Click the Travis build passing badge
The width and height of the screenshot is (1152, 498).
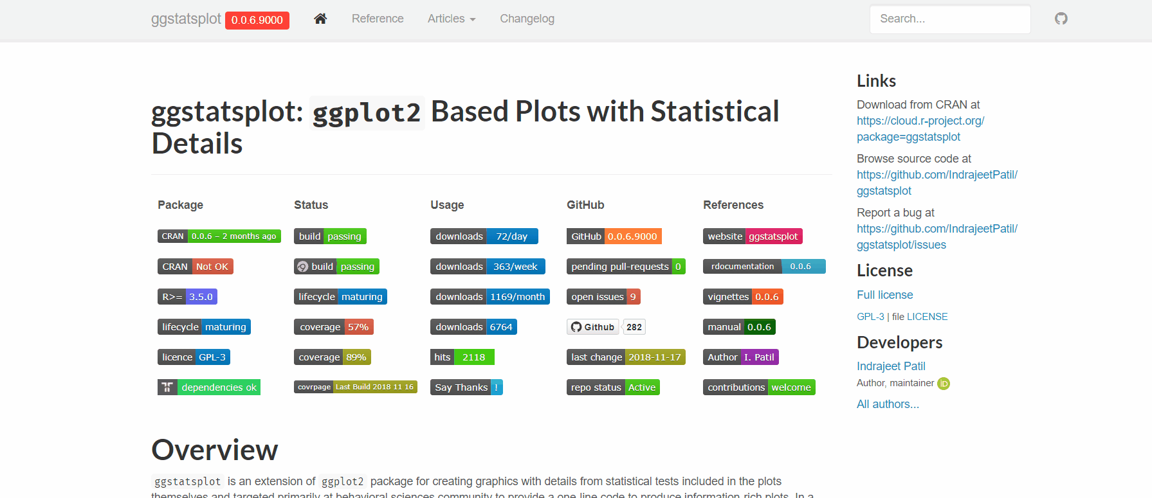(x=330, y=236)
